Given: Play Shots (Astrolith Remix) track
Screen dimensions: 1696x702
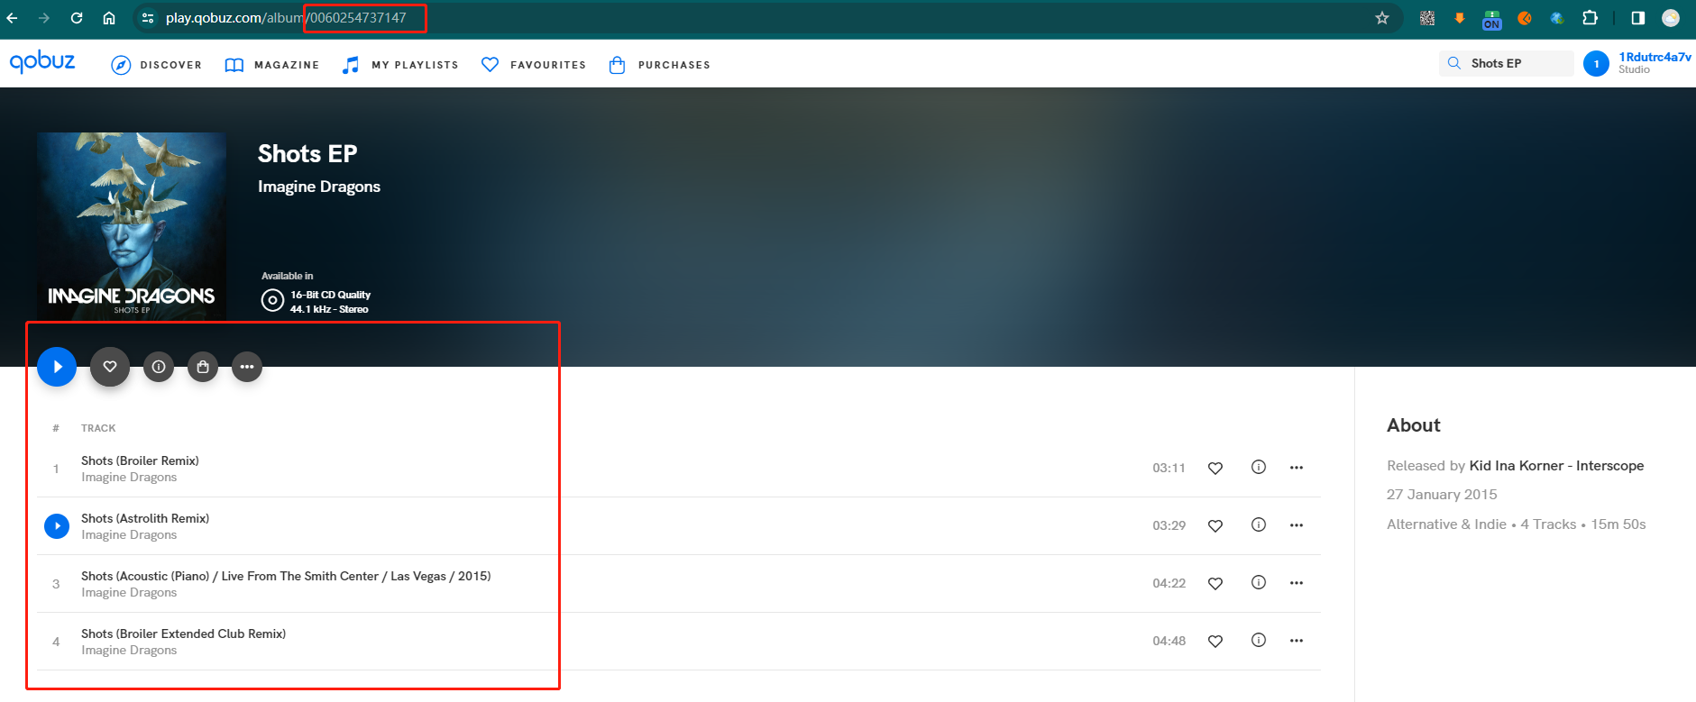Looking at the screenshot, I should coord(57,525).
